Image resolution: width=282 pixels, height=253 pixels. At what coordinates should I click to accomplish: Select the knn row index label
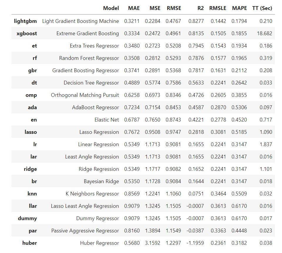click(x=32, y=194)
